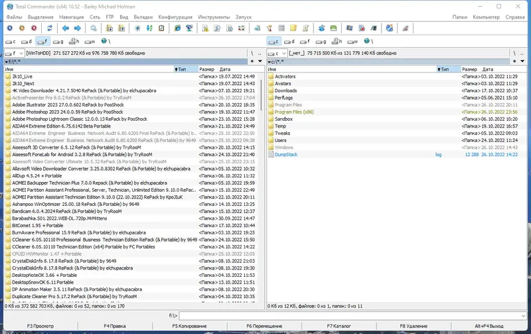Screen dimensions: 531x334
Task: Click F6 Перемещение button
Action: (264, 326)
